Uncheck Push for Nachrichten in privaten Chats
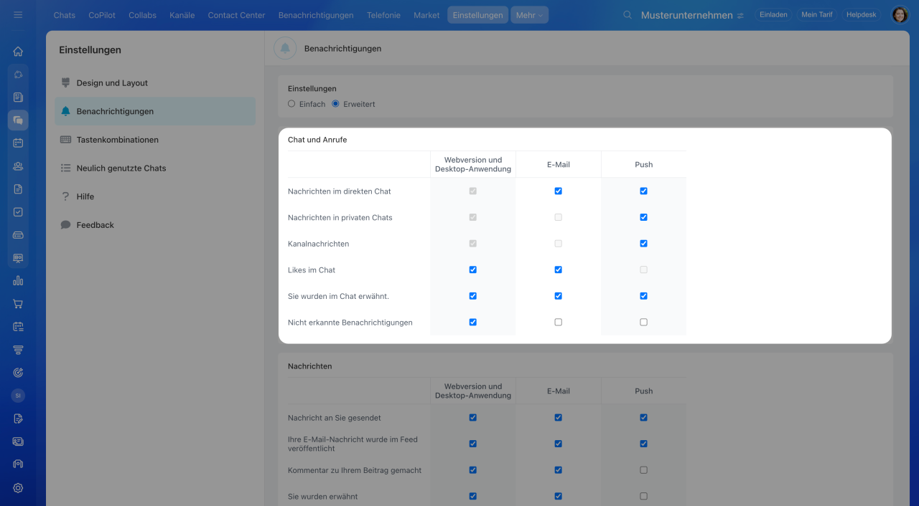Image resolution: width=919 pixels, height=506 pixels. click(x=643, y=217)
